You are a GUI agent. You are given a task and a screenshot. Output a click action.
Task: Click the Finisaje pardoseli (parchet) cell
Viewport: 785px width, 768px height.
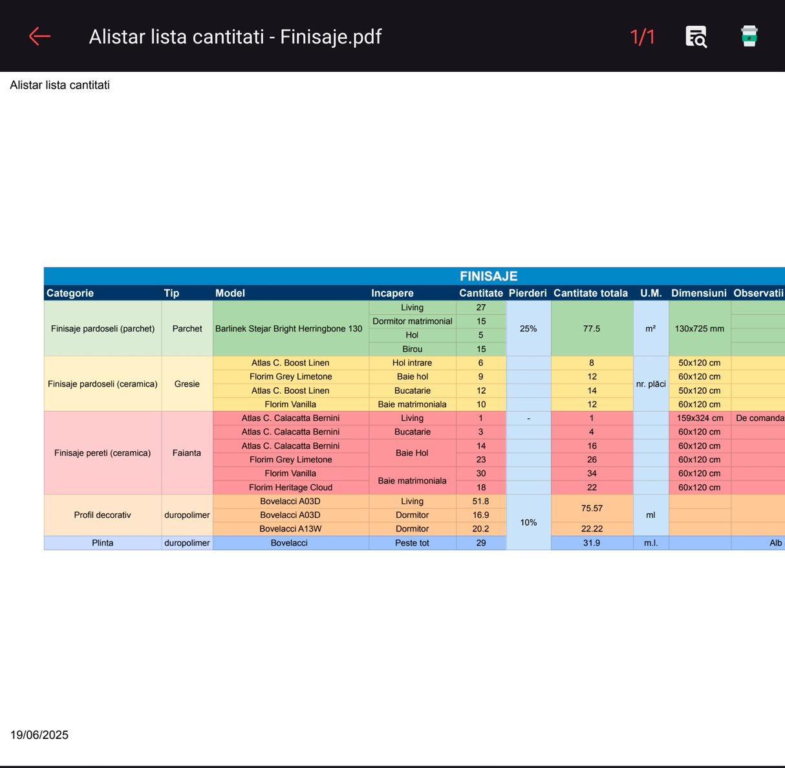pyautogui.click(x=103, y=328)
